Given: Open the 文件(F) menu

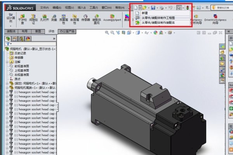Looking at the screenshot, I should click(44, 7).
